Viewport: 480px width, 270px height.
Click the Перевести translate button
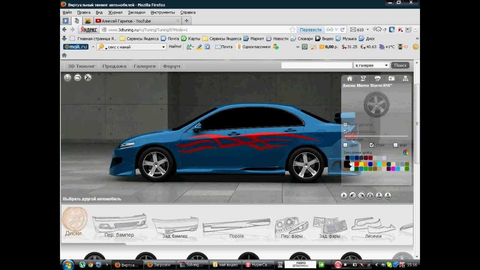(x=310, y=30)
